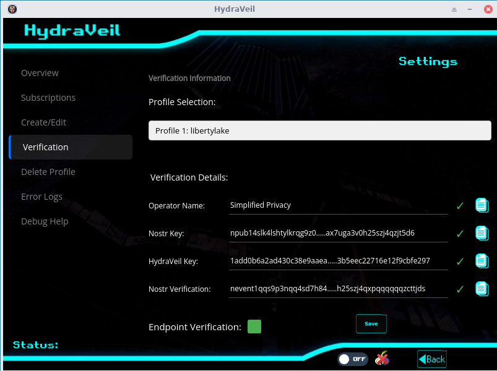Screen dimensions: 497x371
Task: Copy the Nostr Verification string
Action: [x=482, y=289]
